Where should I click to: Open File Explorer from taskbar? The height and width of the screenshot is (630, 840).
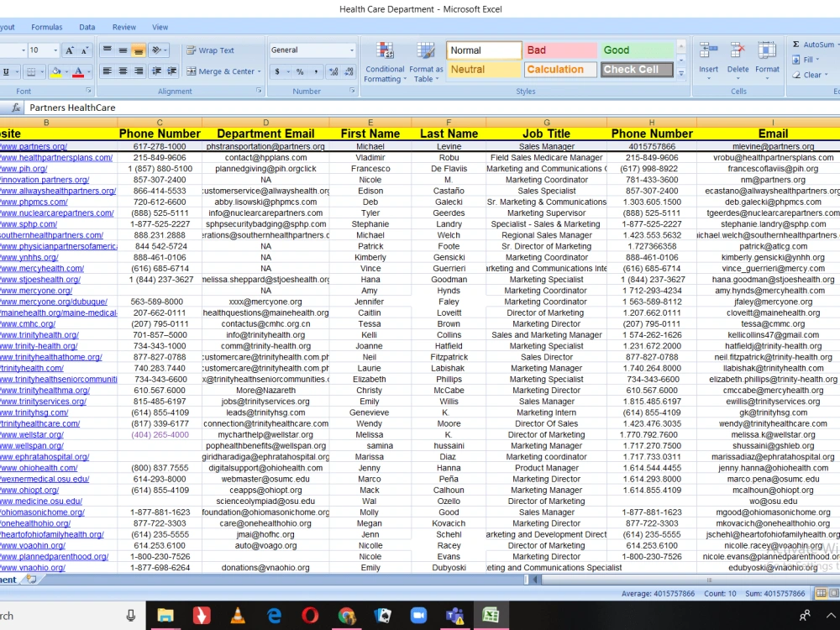click(x=165, y=616)
